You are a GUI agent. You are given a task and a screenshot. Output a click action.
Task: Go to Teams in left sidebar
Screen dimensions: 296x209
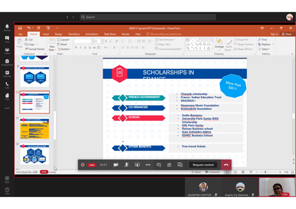(7, 51)
